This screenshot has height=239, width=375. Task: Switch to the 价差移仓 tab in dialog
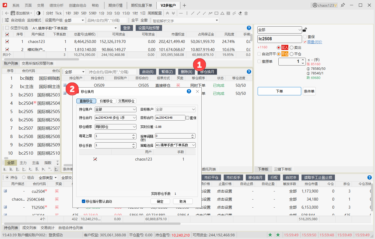tap(106, 101)
